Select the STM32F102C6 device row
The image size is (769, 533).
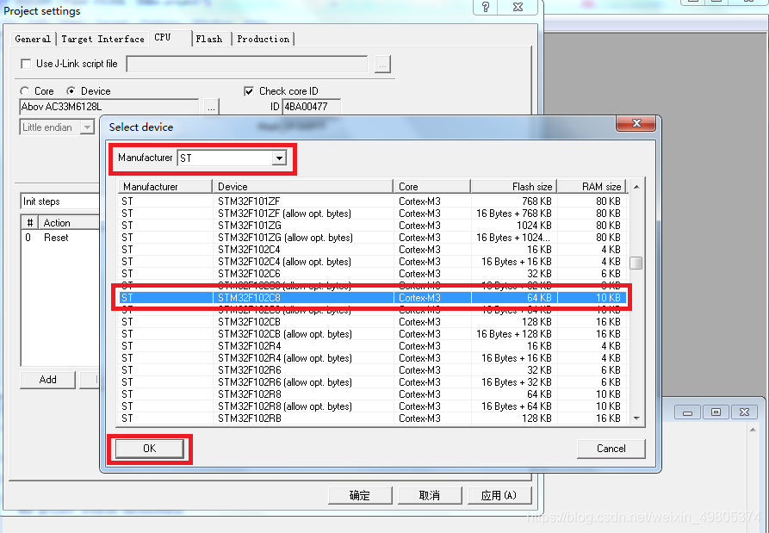point(372,274)
